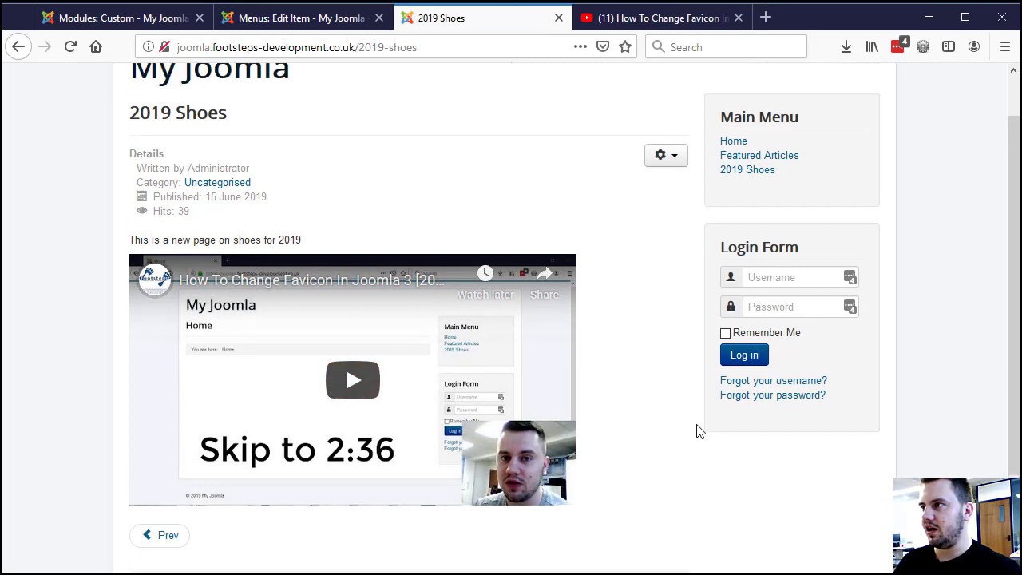Select the 2019 Shoes browser tab
1022x575 pixels.
[482, 18]
